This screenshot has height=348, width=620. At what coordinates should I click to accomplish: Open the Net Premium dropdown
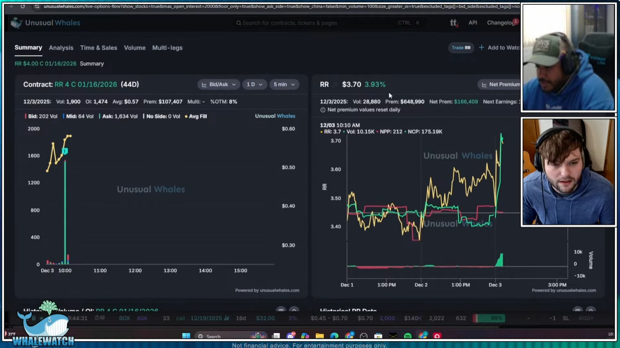502,84
